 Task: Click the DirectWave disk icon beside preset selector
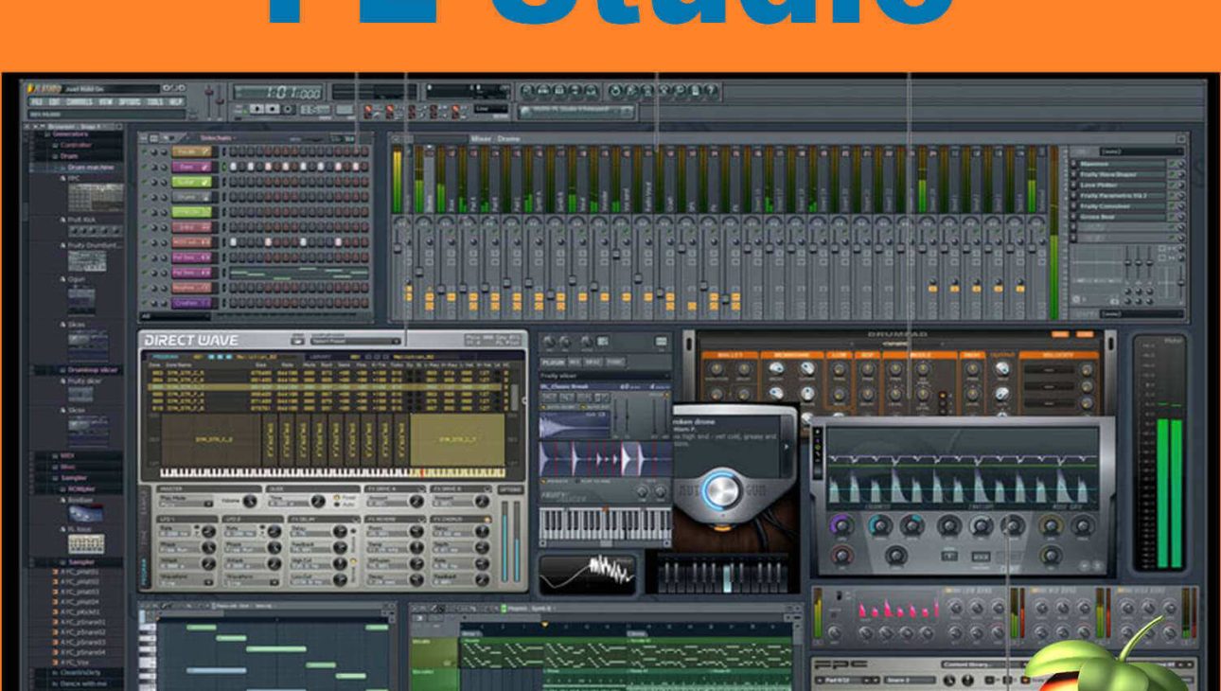click(x=297, y=341)
